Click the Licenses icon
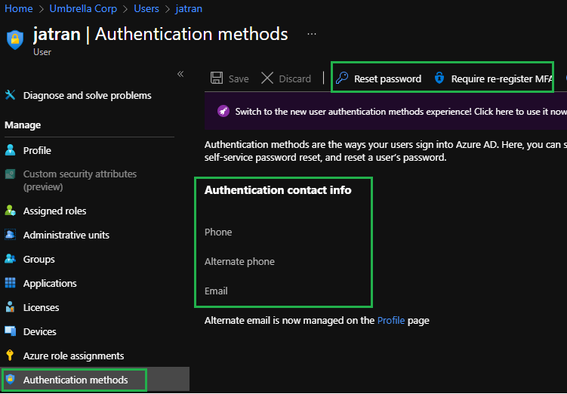This screenshot has width=567, height=394. [x=10, y=307]
